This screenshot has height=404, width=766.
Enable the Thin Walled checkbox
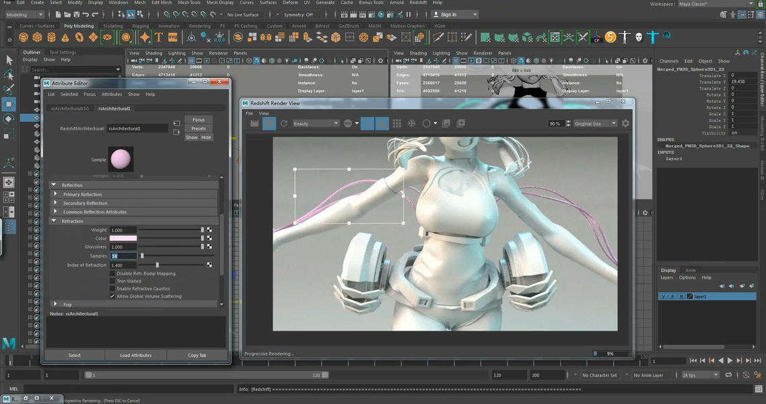click(112, 281)
